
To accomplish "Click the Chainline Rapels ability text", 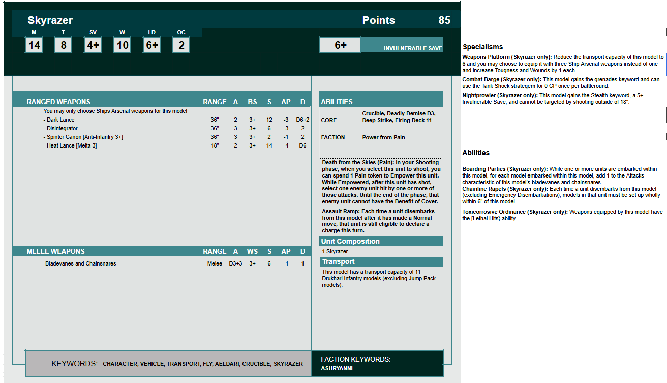I will point(560,195).
